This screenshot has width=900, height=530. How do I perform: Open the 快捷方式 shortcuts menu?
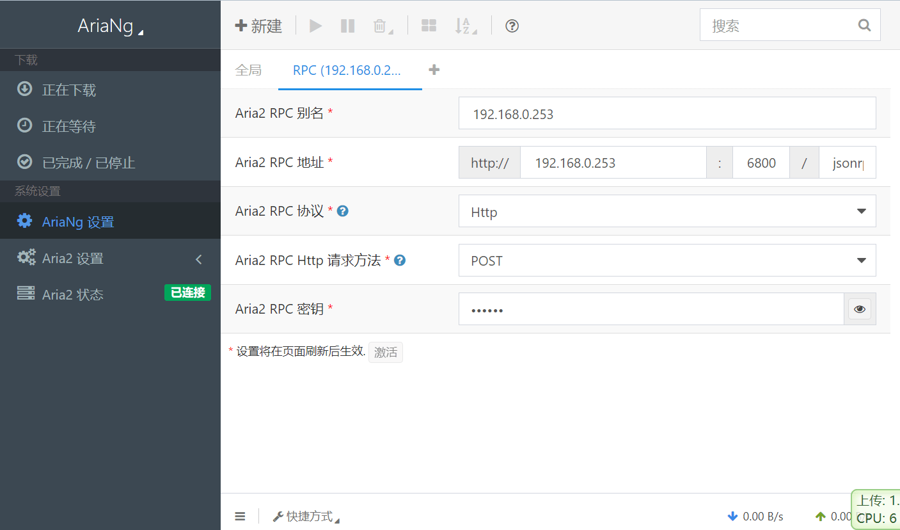coord(306,516)
